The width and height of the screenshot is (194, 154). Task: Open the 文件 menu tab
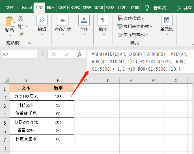pos(10,8)
